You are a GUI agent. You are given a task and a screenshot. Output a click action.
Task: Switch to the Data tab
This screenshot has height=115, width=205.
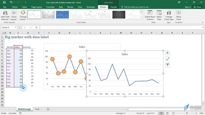[61, 7]
